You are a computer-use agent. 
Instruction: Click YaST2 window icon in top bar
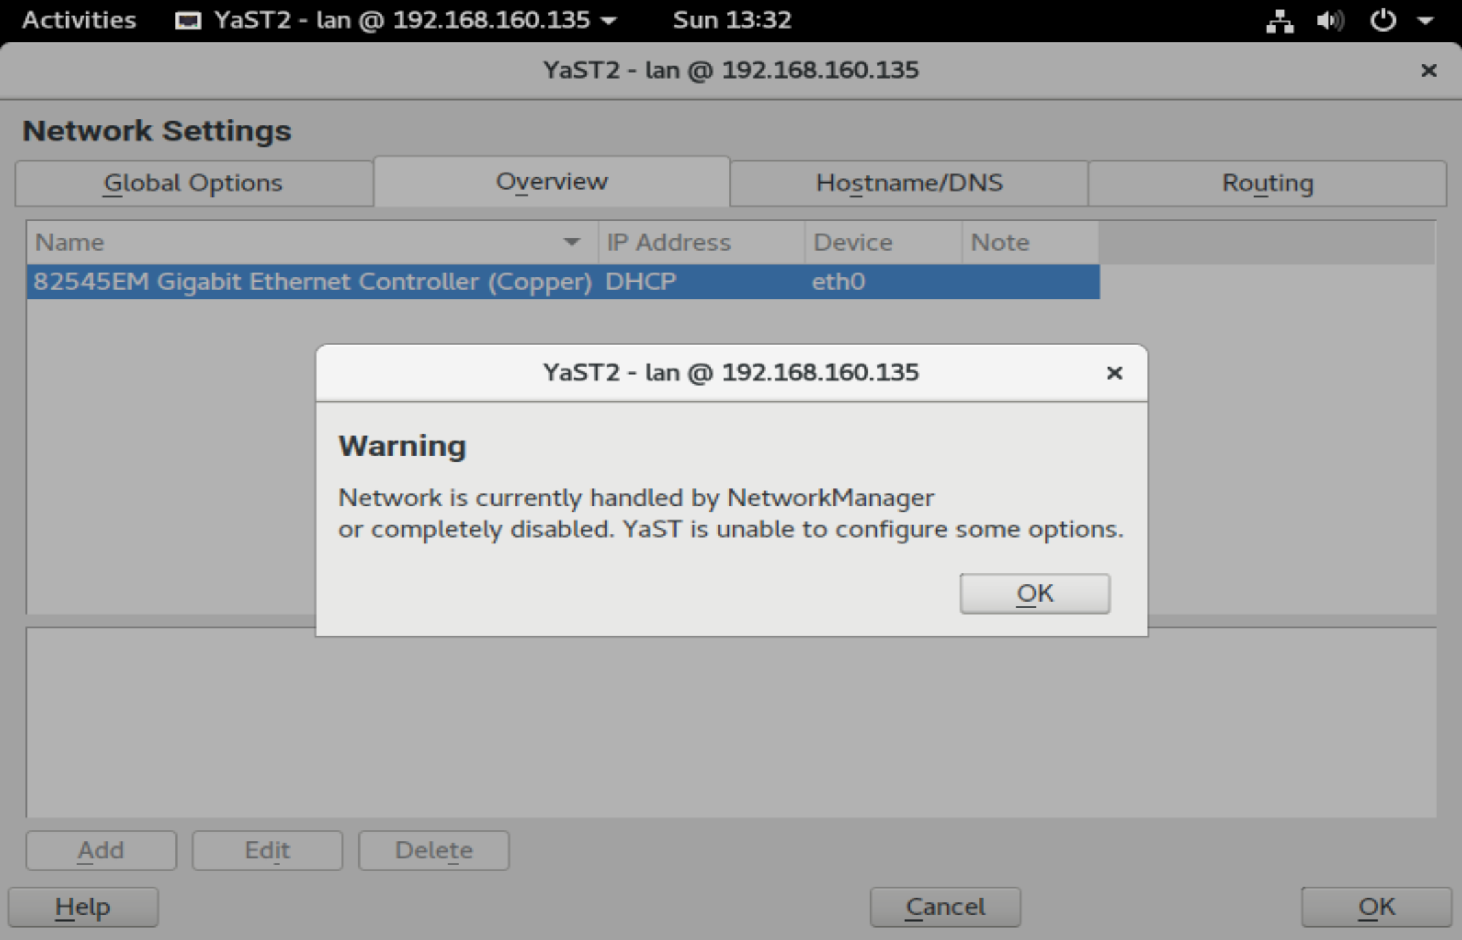(x=188, y=21)
